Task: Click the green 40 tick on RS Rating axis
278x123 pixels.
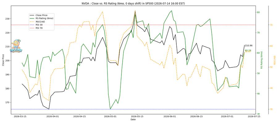Action: click(258, 94)
